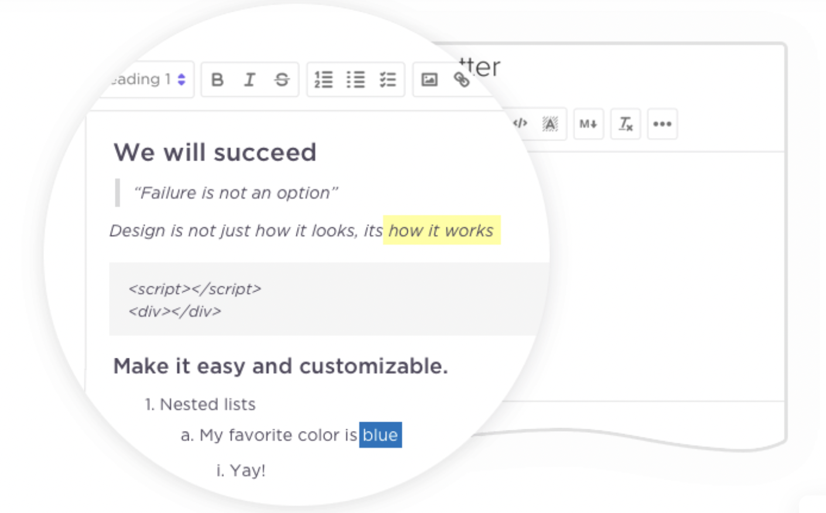Click 'My favorite color is' text
Image resolution: width=826 pixels, height=513 pixels.
pos(278,435)
